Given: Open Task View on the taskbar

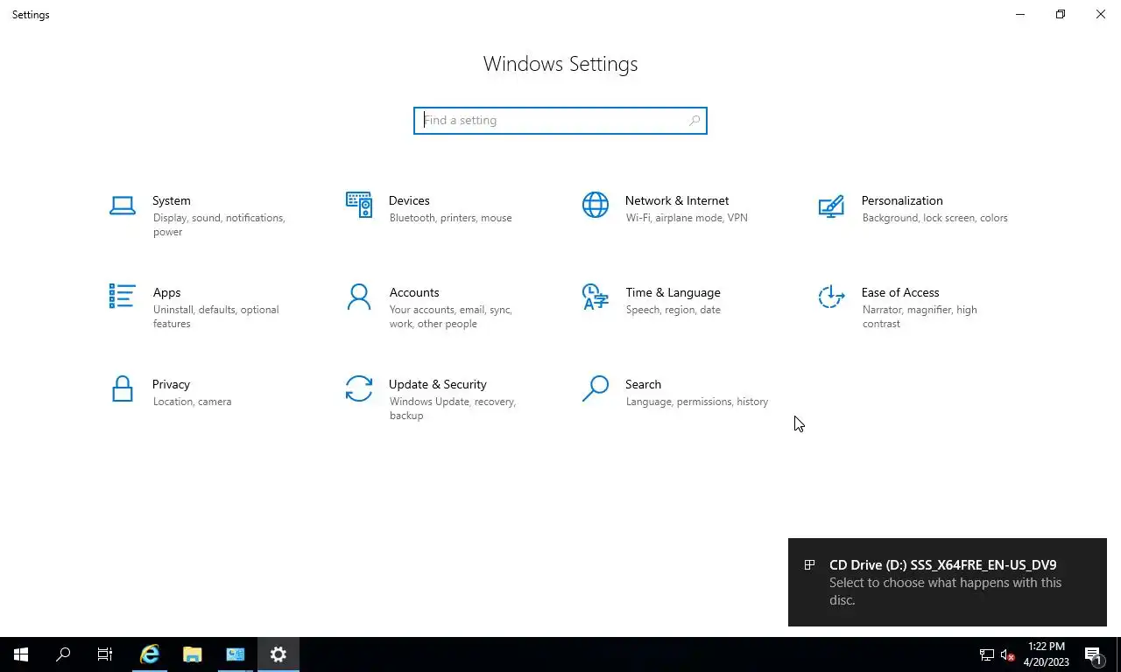Looking at the screenshot, I should tap(105, 654).
